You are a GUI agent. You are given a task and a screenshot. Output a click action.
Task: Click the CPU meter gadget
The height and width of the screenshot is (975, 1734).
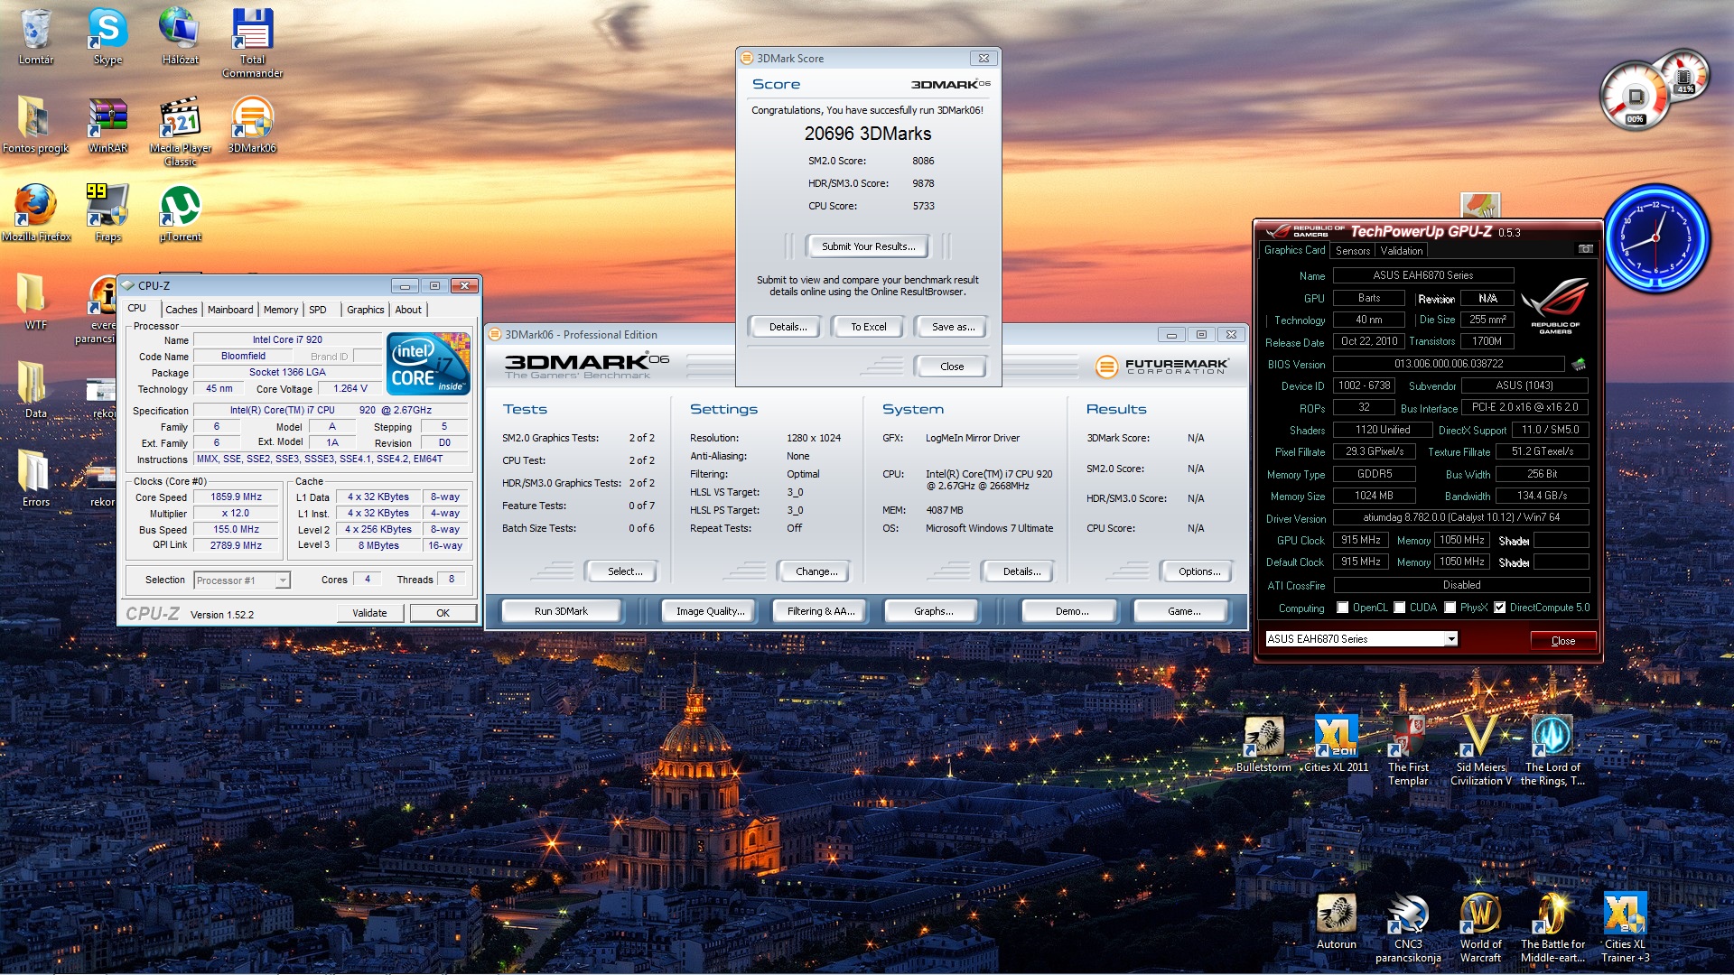pos(1635,96)
